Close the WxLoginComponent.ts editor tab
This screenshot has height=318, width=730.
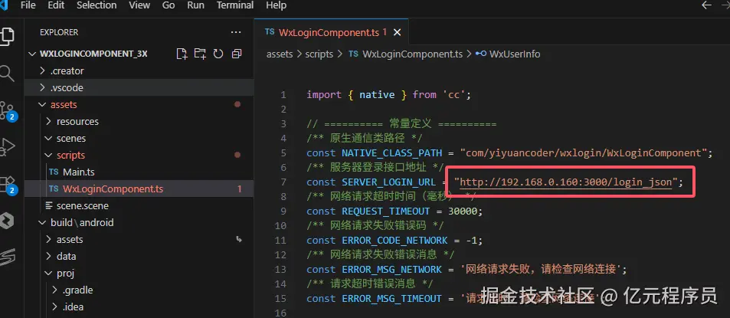(397, 33)
